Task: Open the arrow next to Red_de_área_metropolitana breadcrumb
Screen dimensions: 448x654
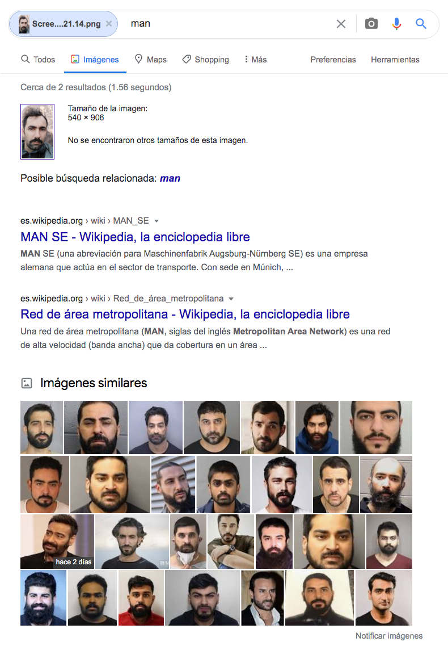Action: click(231, 299)
